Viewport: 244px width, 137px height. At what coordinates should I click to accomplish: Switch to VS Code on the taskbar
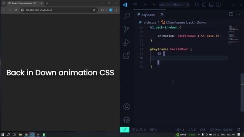tap(32, 134)
